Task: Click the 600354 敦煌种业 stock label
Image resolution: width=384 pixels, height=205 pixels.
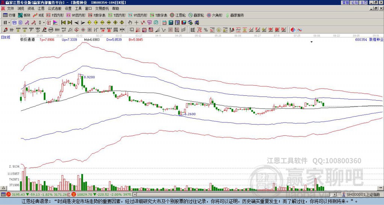Action: point(369,39)
